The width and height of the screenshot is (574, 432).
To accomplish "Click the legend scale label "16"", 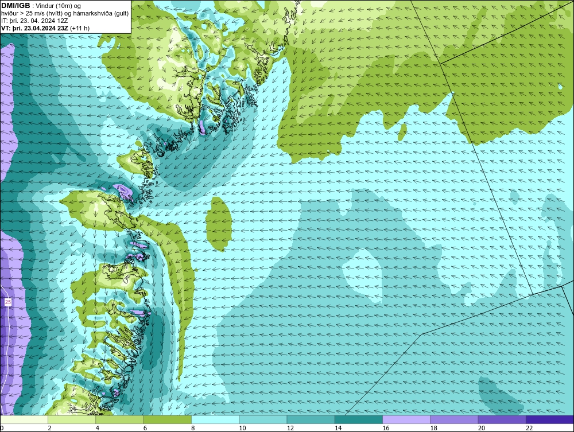I will coord(386,428).
